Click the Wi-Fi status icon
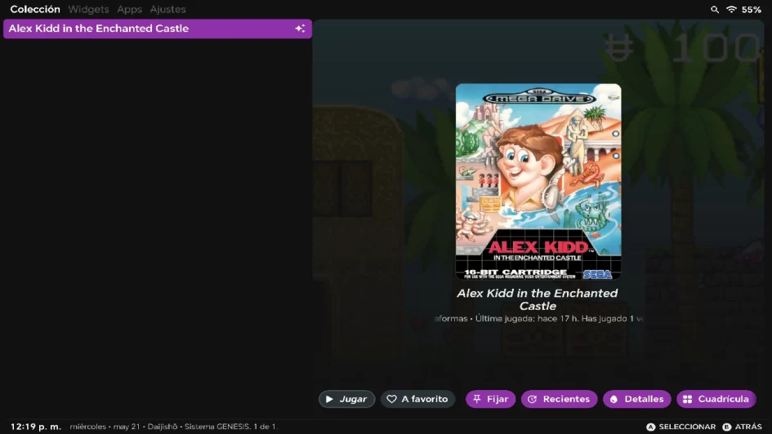This screenshot has width=772, height=434. (732, 9)
